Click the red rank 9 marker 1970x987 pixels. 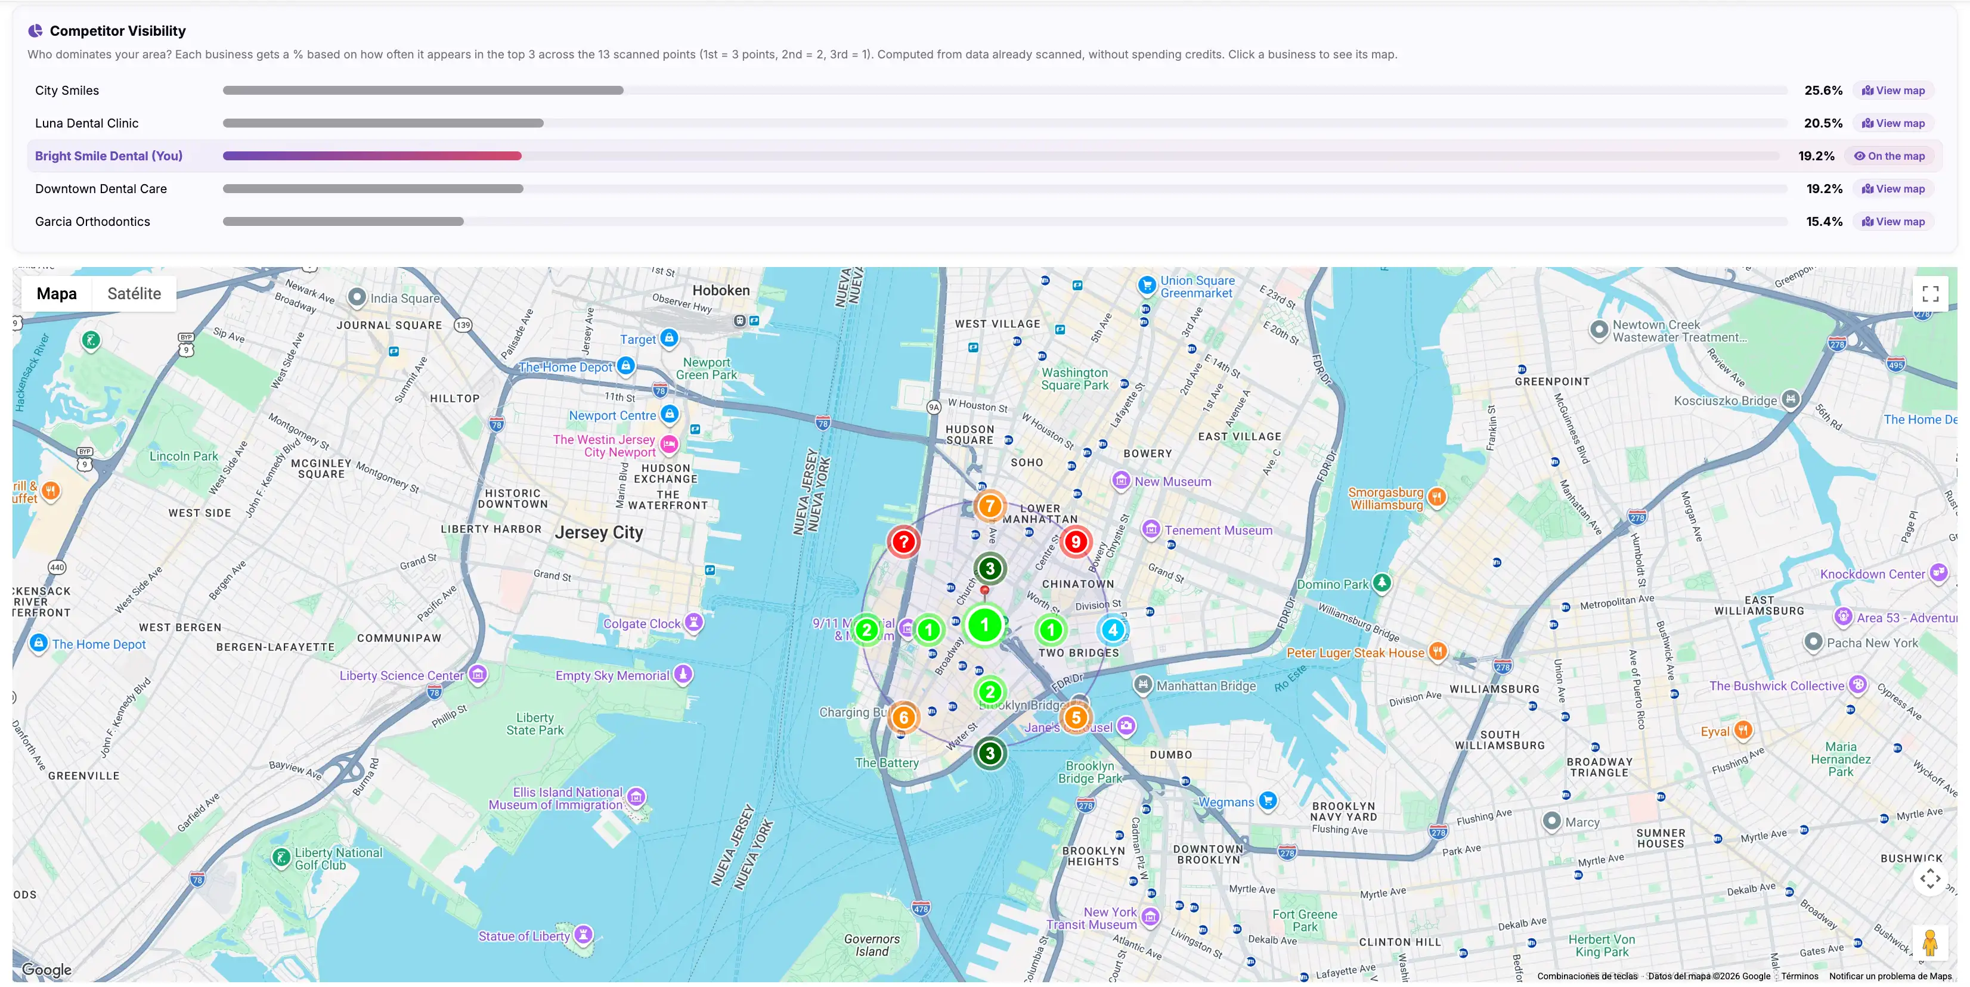[x=1075, y=542]
